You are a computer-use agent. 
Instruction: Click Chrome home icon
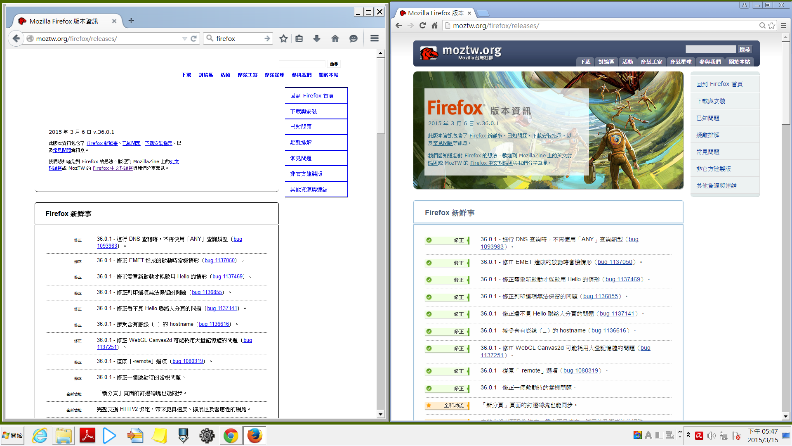434,26
